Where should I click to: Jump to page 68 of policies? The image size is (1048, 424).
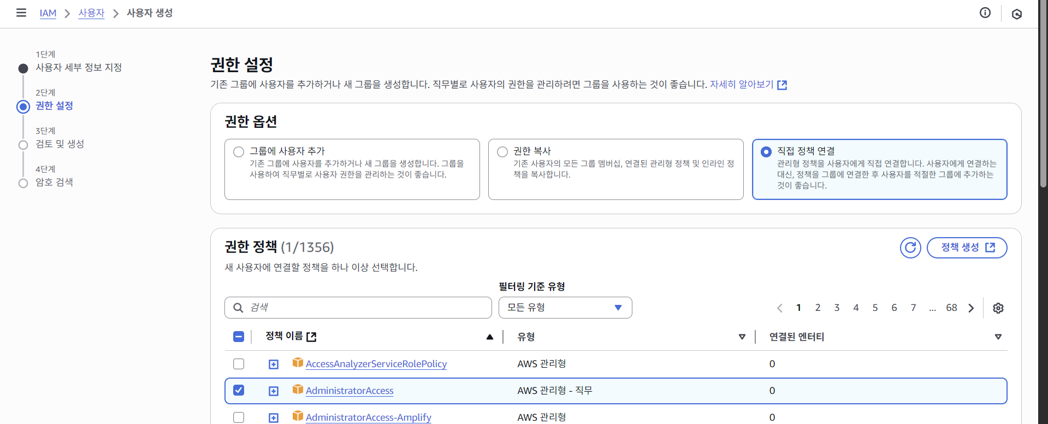[x=951, y=308]
